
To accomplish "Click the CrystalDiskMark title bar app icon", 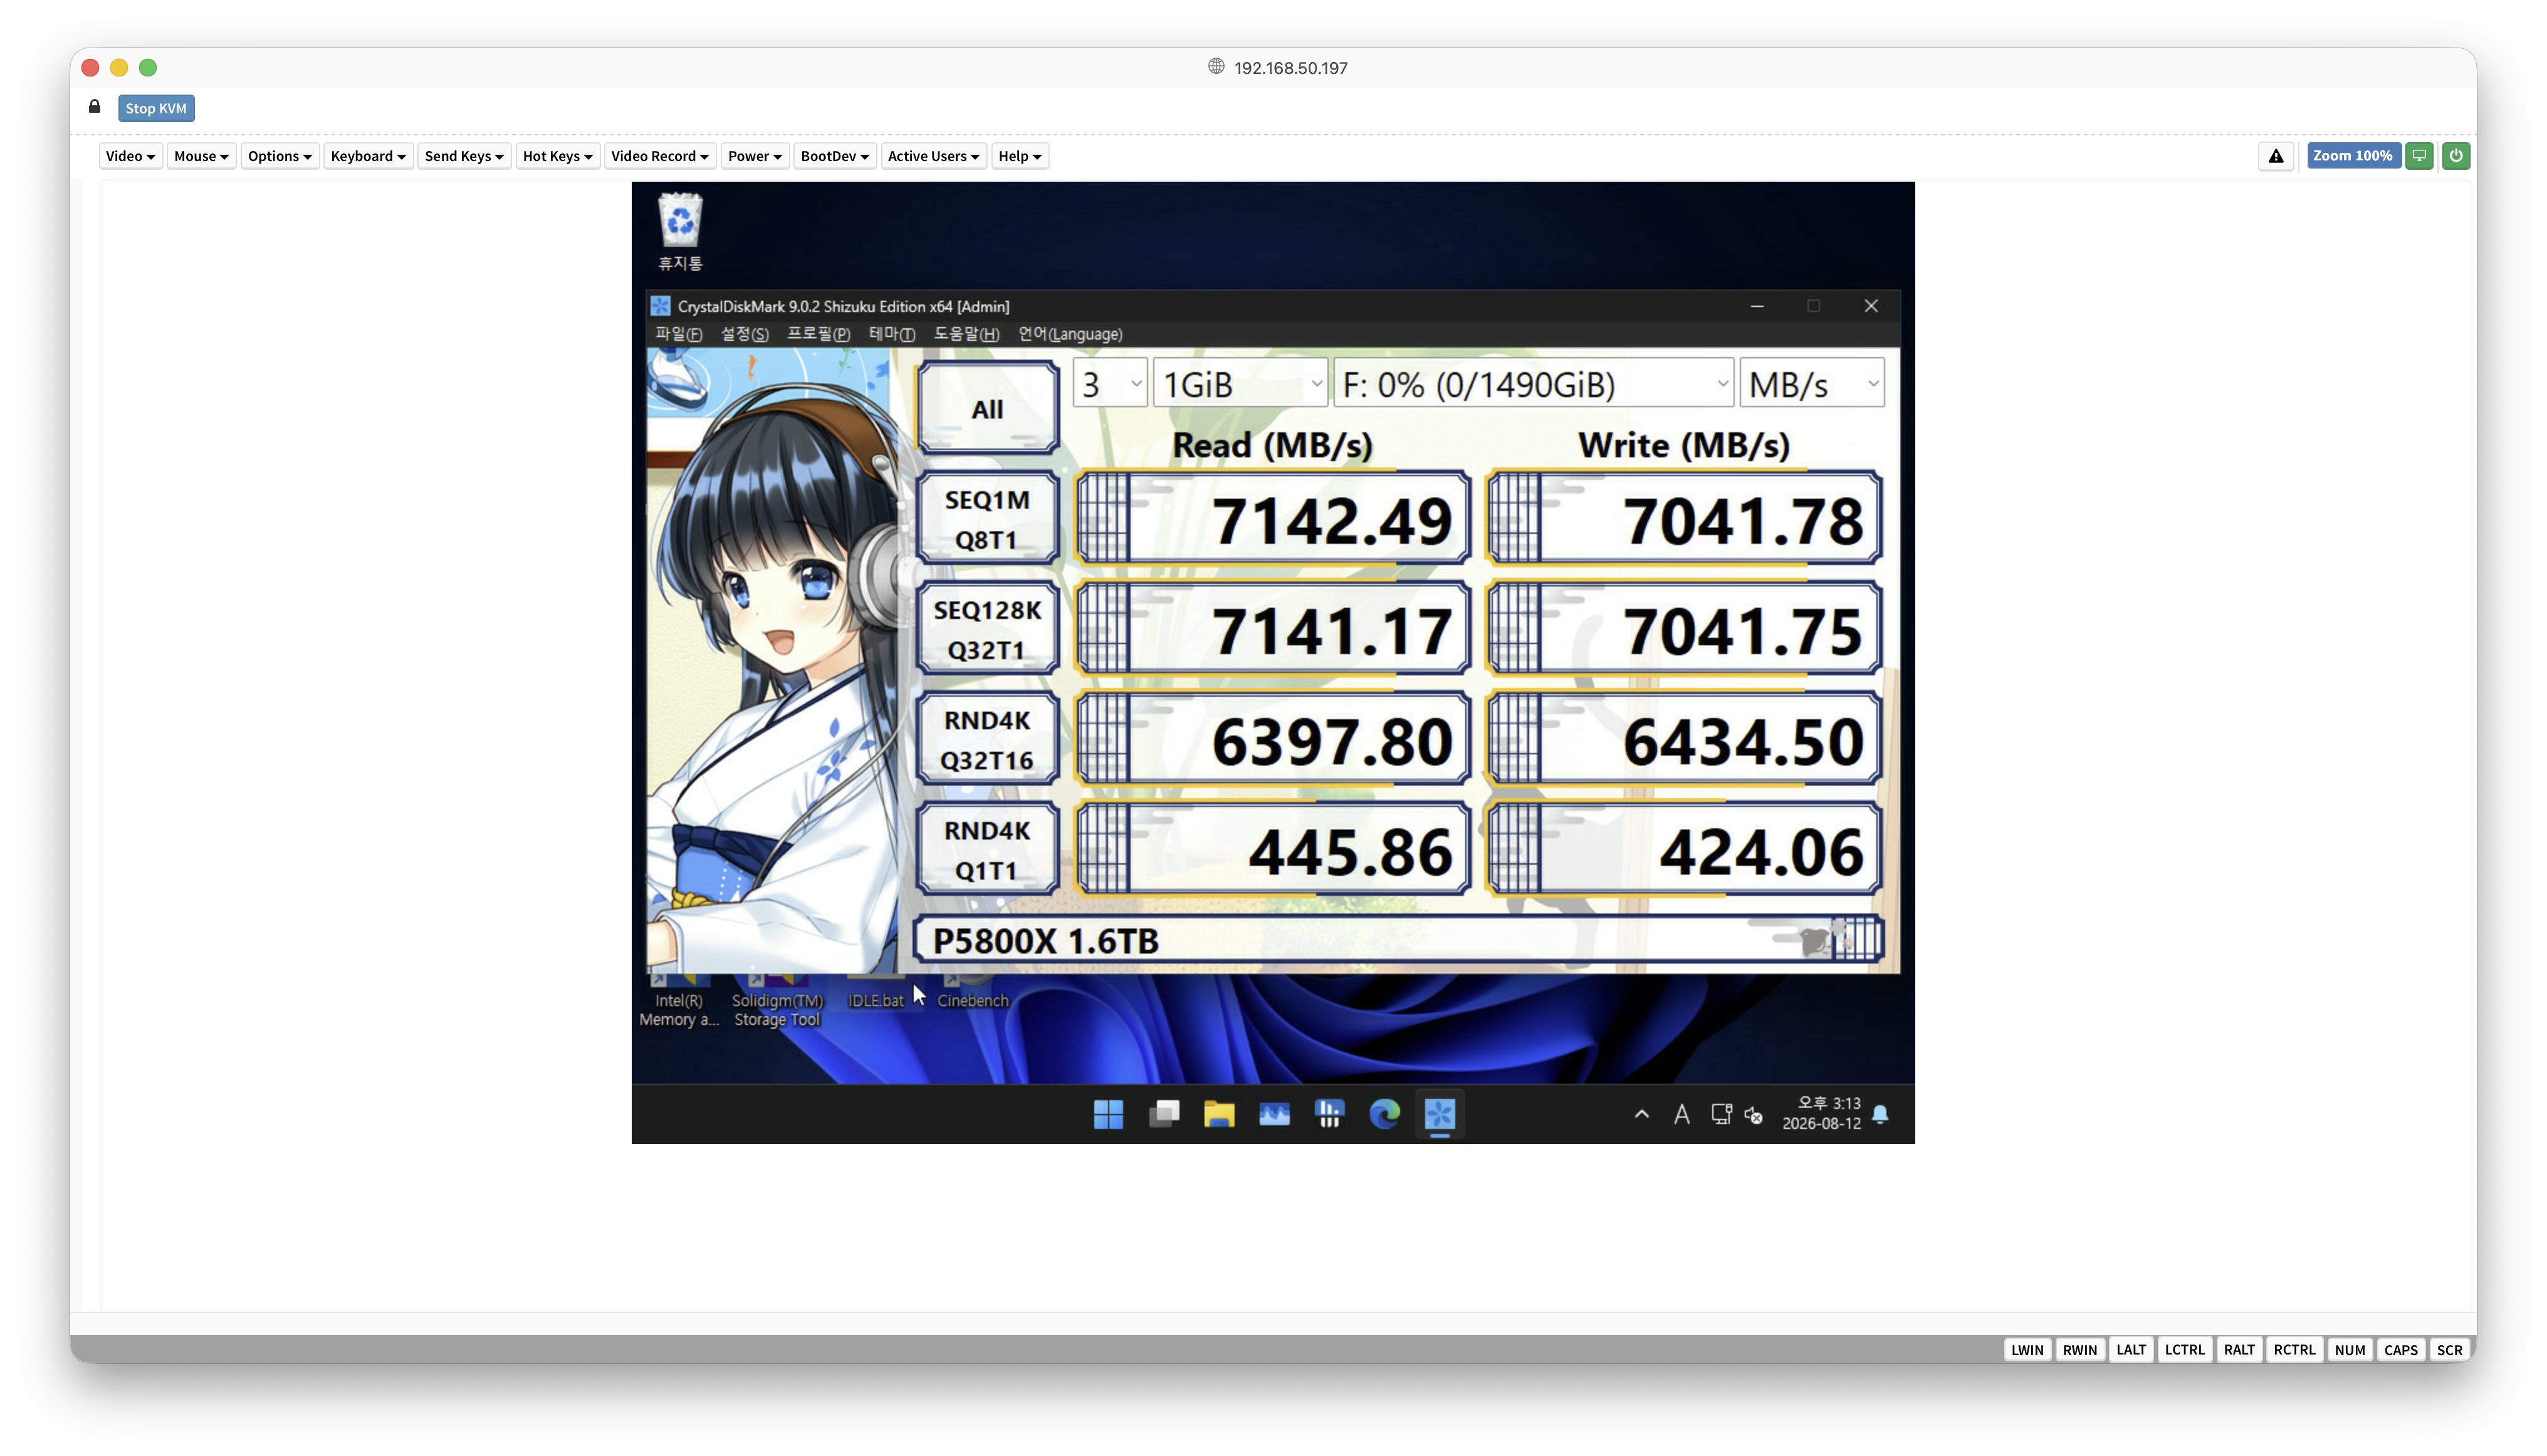I will coord(661,306).
